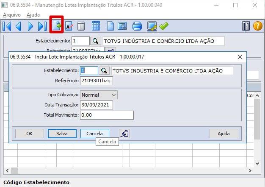
Task: Open the edit/modify record icon
Action: 69,26
